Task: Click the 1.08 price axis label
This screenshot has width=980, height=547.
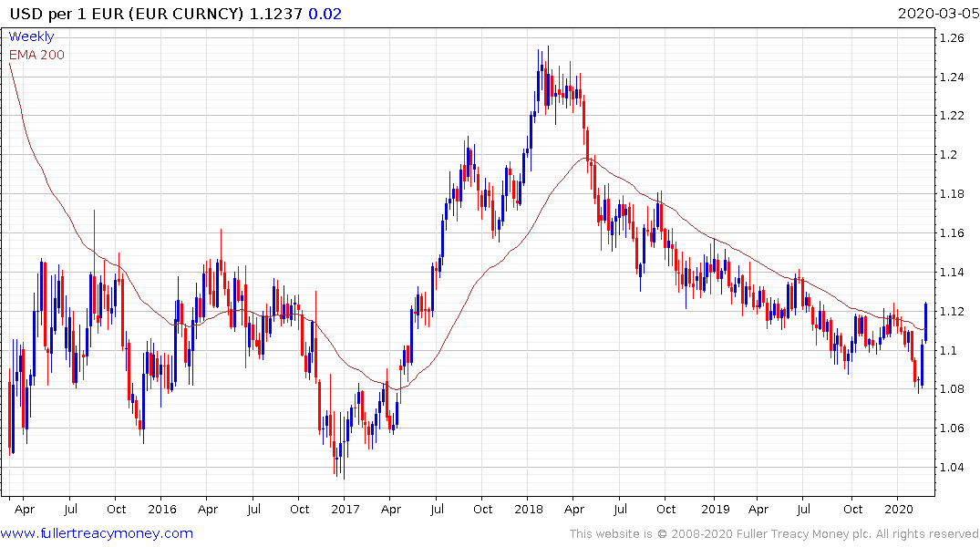Action: [952, 389]
